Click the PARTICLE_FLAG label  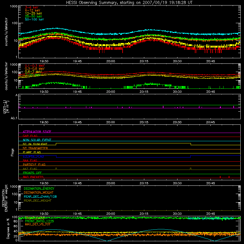click(x=34, y=164)
